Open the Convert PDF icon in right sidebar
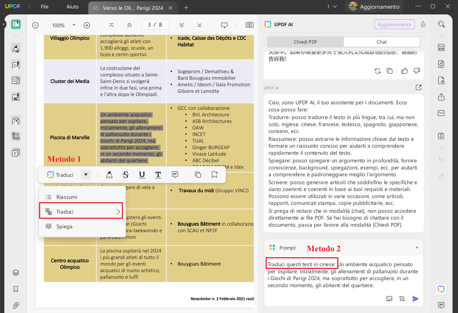Screen dimensions: 458x313 tap(441, 64)
